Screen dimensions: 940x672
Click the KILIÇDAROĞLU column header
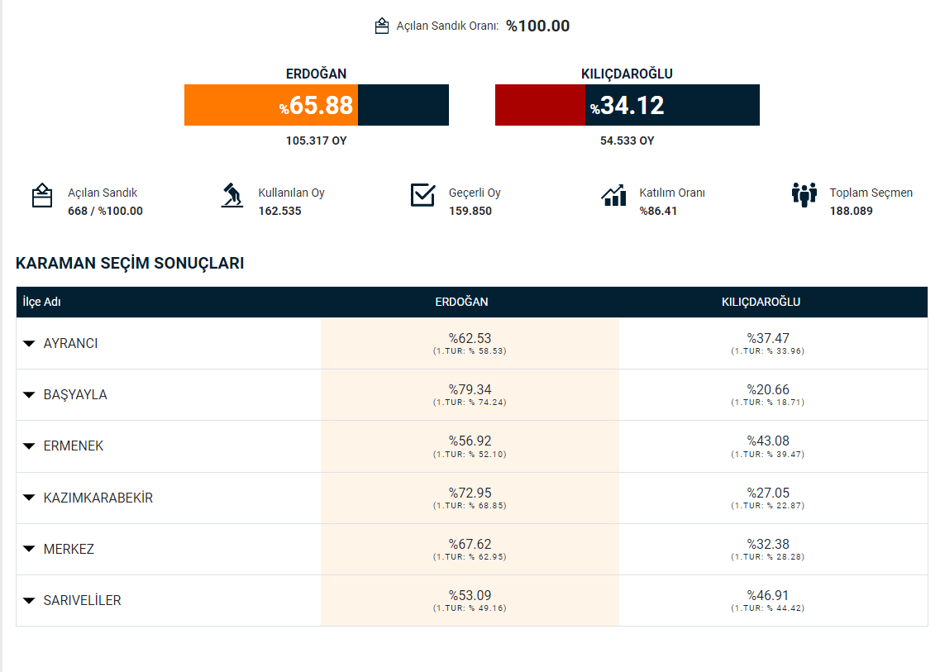pyautogui.click(x=761, y=302)
